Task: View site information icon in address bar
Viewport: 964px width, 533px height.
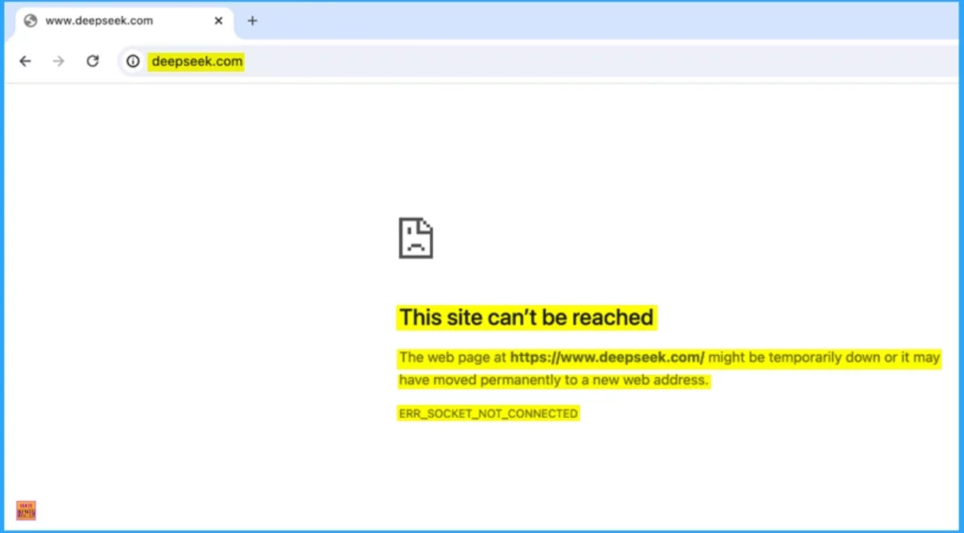Action: 133,61
